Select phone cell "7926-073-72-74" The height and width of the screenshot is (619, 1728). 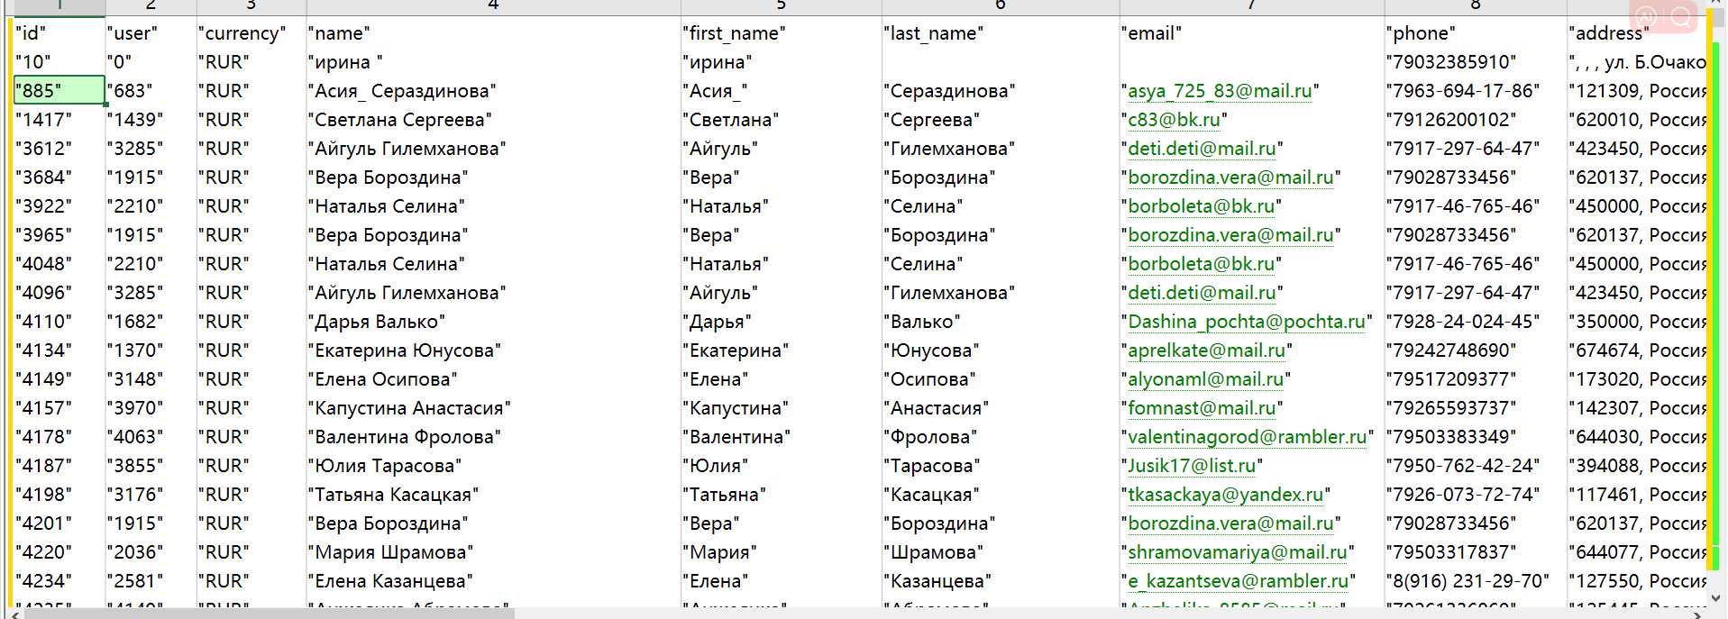click(x=1477, y=495)
